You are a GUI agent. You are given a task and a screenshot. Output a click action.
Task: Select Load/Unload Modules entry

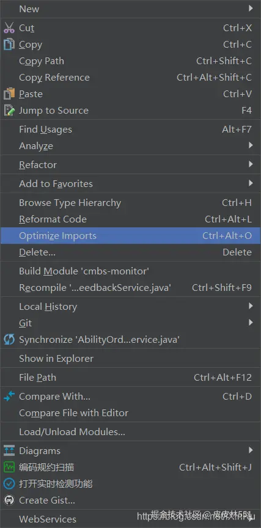[130, 432]
